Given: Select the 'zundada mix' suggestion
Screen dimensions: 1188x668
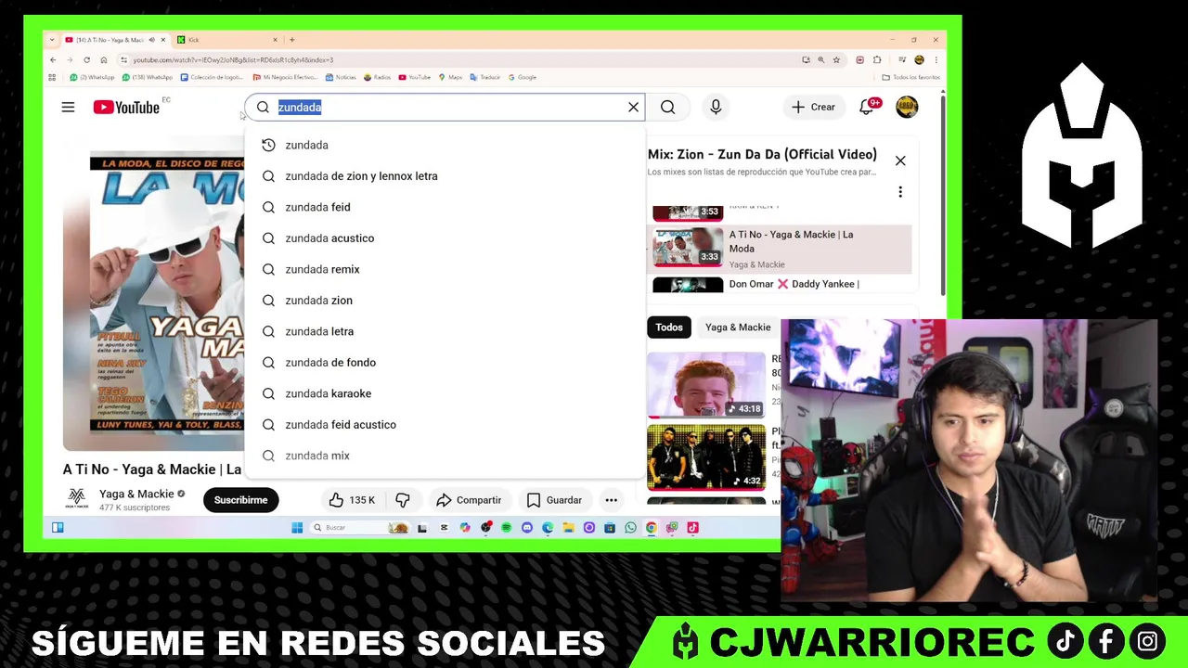Looking at the screenshot, I should tap(445, 456).
